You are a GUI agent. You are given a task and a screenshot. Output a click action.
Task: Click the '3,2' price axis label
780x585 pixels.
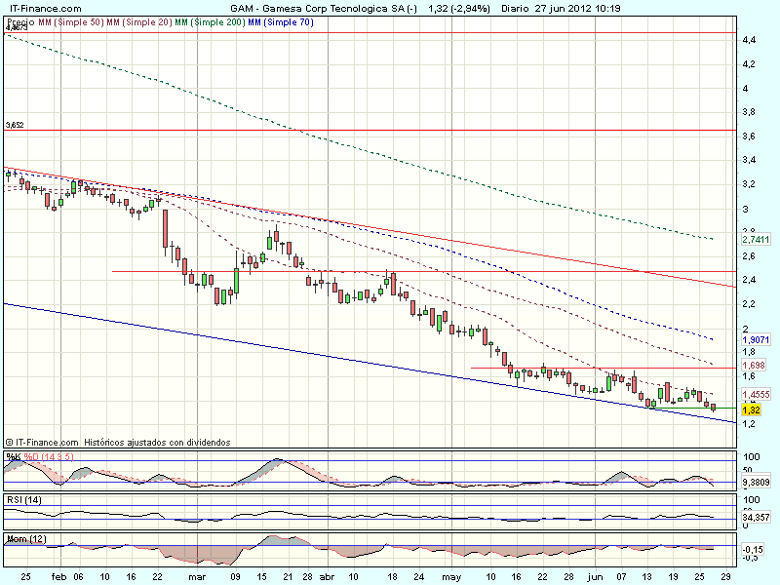coord(749,184)
